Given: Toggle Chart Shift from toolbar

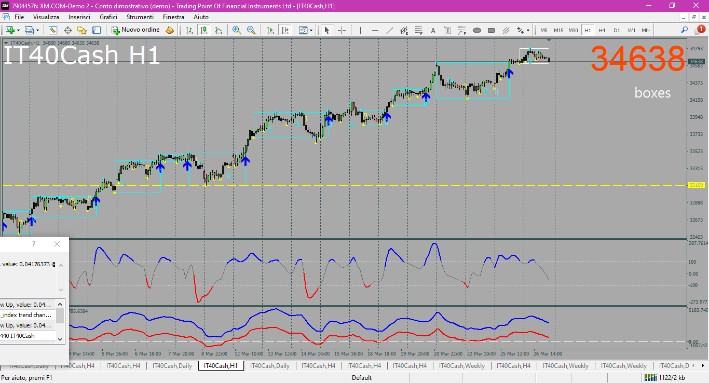Looking at the screenshot, I should [x=284, y=30].
